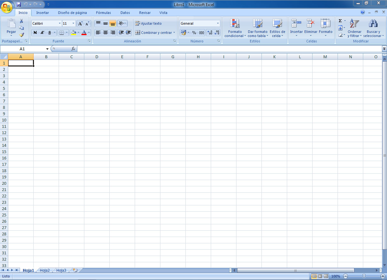Open the Calibri font dropdown
The image size is (387, 280).
click(60, 23)
